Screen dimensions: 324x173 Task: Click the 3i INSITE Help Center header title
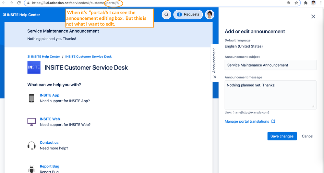pyautogui.click(x=21, y=15)
